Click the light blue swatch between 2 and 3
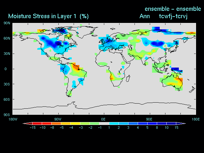 [x=123, y=123]
